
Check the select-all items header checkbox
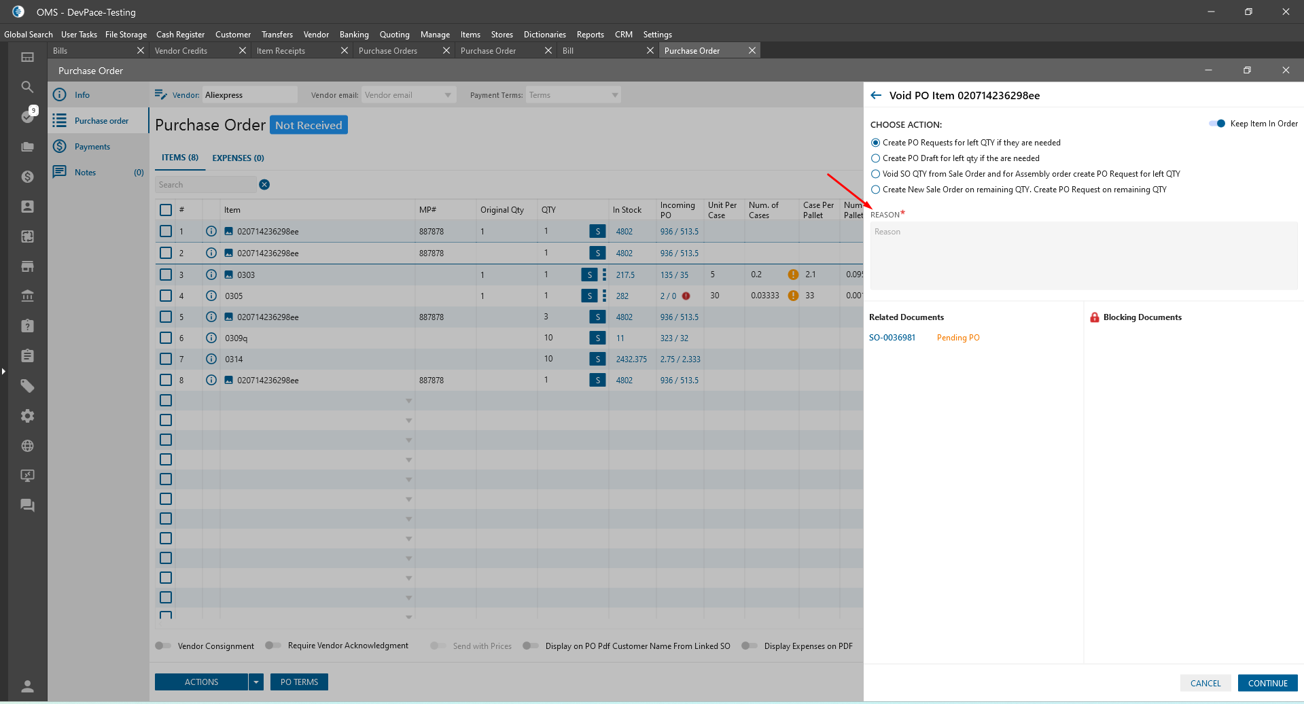[x=166, y=210]
